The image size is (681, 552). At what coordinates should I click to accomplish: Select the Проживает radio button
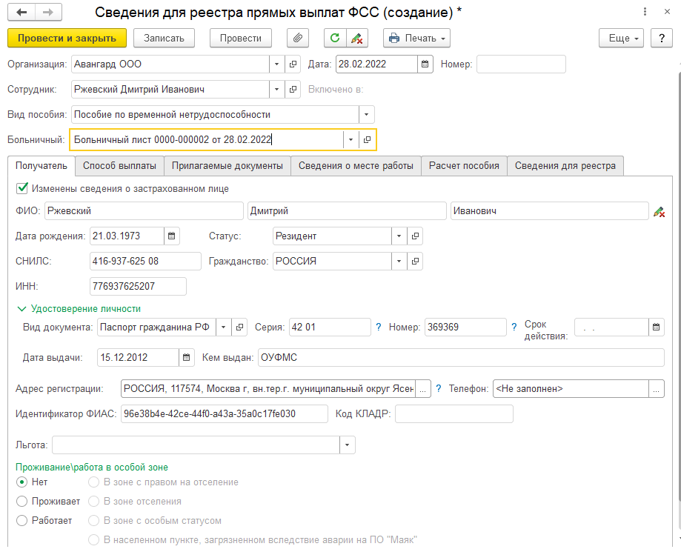point(21,502)
